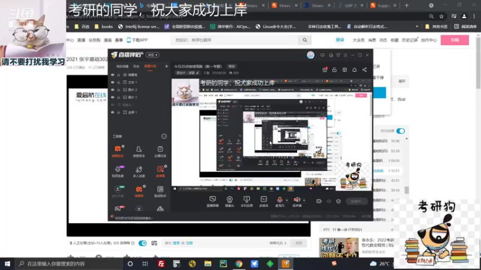The width and height of the screenshot is (481, 270).
Task: Click the record video camera icon
Action: [319, 201]
